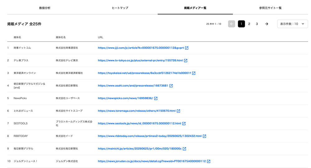Click 株式会社サイトスコープ company cell
Viewport: 311px width, 168px height.
pos(69,111)
